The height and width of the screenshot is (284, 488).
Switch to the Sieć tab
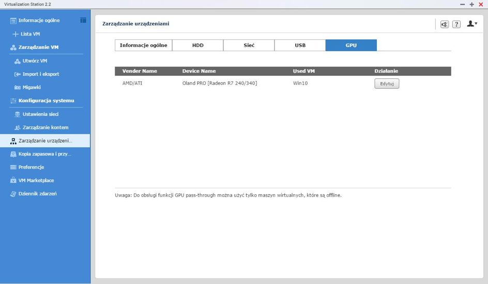pyautogui.click(x=249, y=45)
